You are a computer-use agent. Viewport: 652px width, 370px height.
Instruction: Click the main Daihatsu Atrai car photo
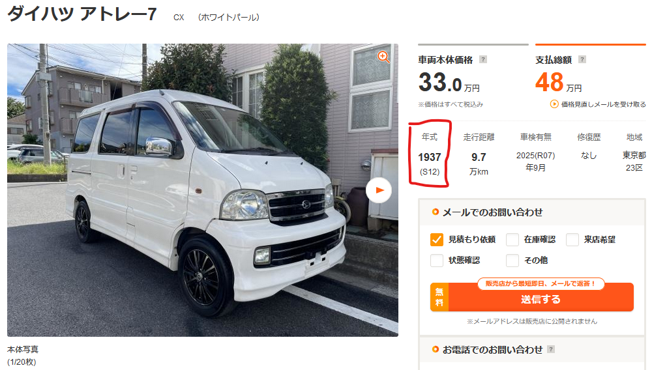pyautogui.click(x=203, y=190)
